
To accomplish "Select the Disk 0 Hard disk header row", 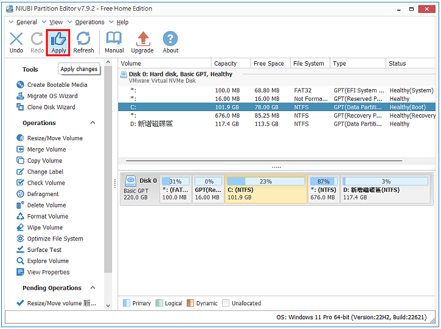I will click(277, 78).
